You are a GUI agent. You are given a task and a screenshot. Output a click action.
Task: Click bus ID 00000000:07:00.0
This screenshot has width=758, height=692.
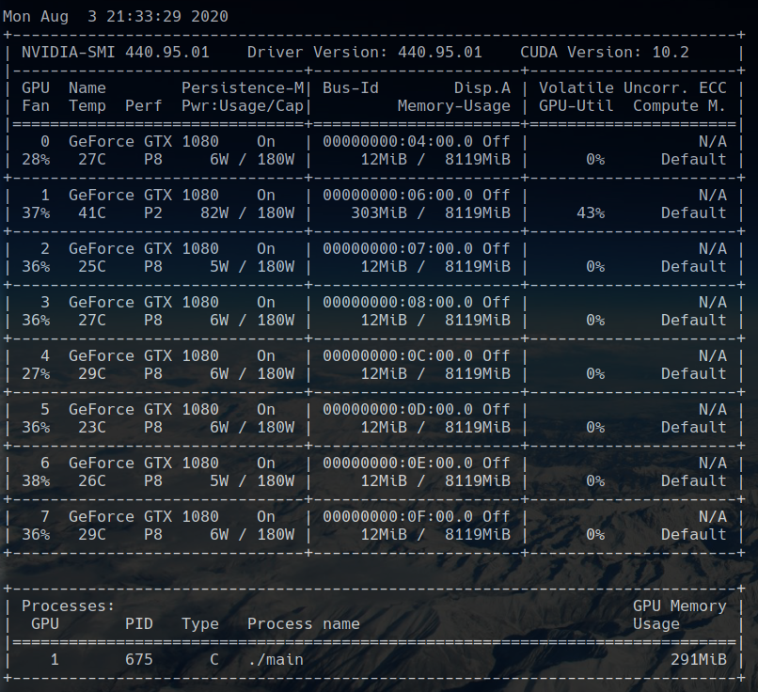coord(398,249)
